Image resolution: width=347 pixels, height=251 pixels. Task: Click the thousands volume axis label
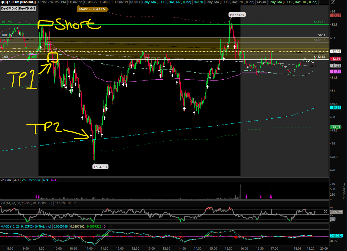(344, 191)
